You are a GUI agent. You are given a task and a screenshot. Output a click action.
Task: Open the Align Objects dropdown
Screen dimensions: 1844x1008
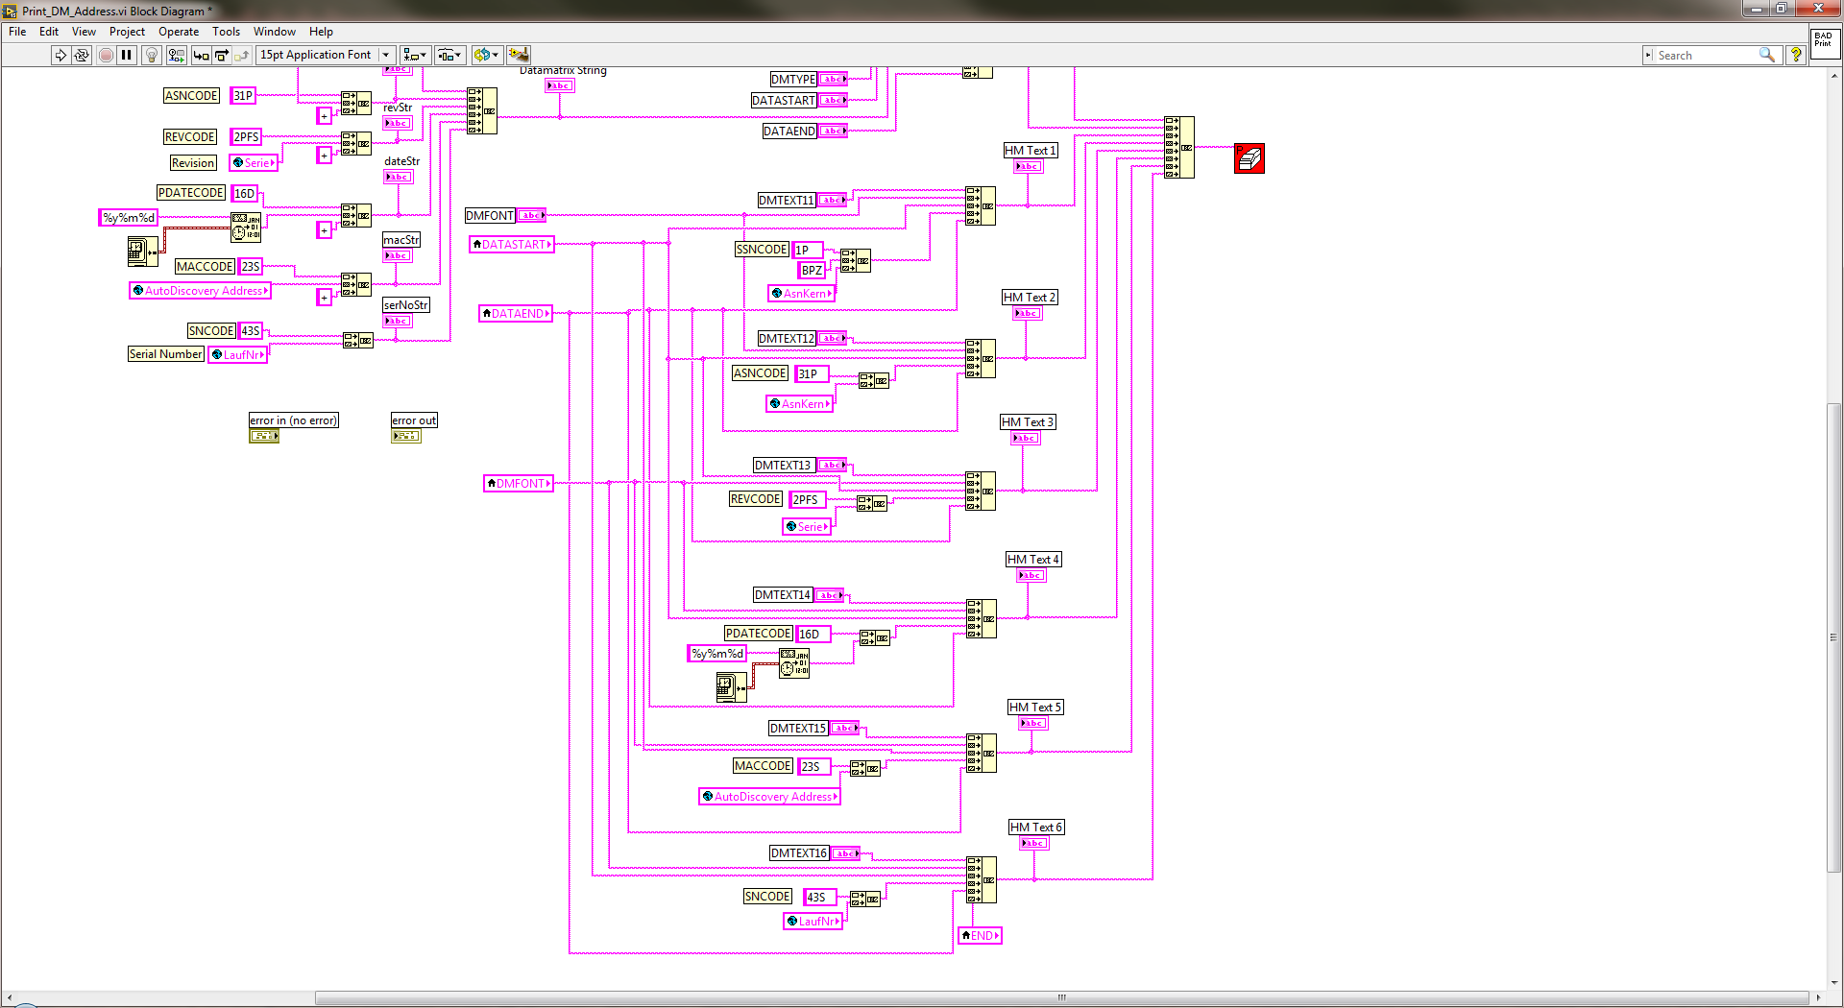pos(415,55)
